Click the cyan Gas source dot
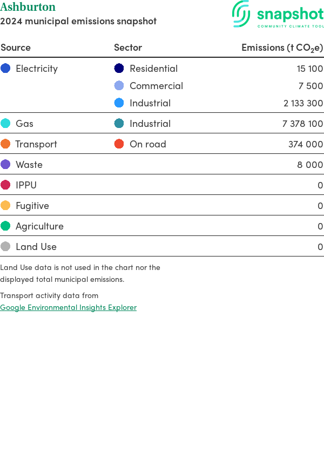Viewport: 324px width, 459px height. [x=5, y=123]
